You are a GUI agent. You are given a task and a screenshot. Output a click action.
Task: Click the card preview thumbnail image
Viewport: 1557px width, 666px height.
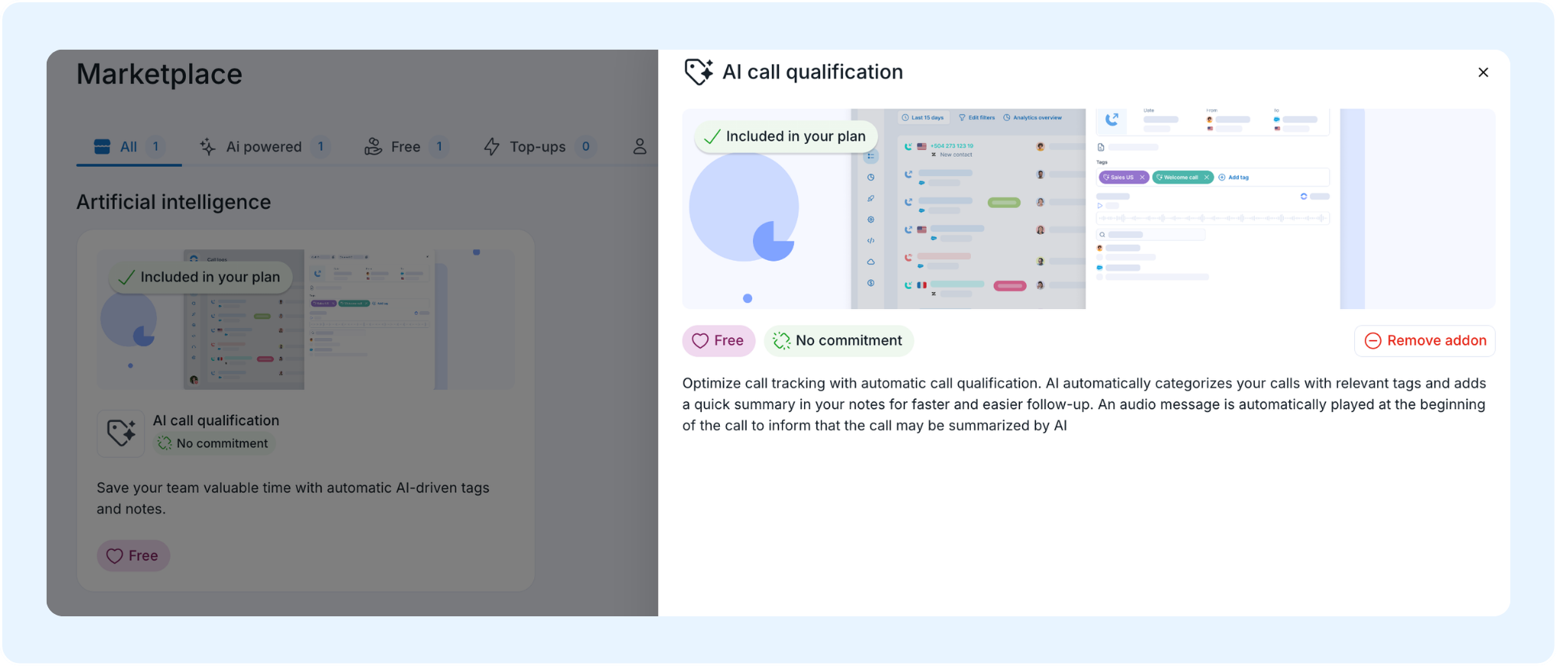306,320
